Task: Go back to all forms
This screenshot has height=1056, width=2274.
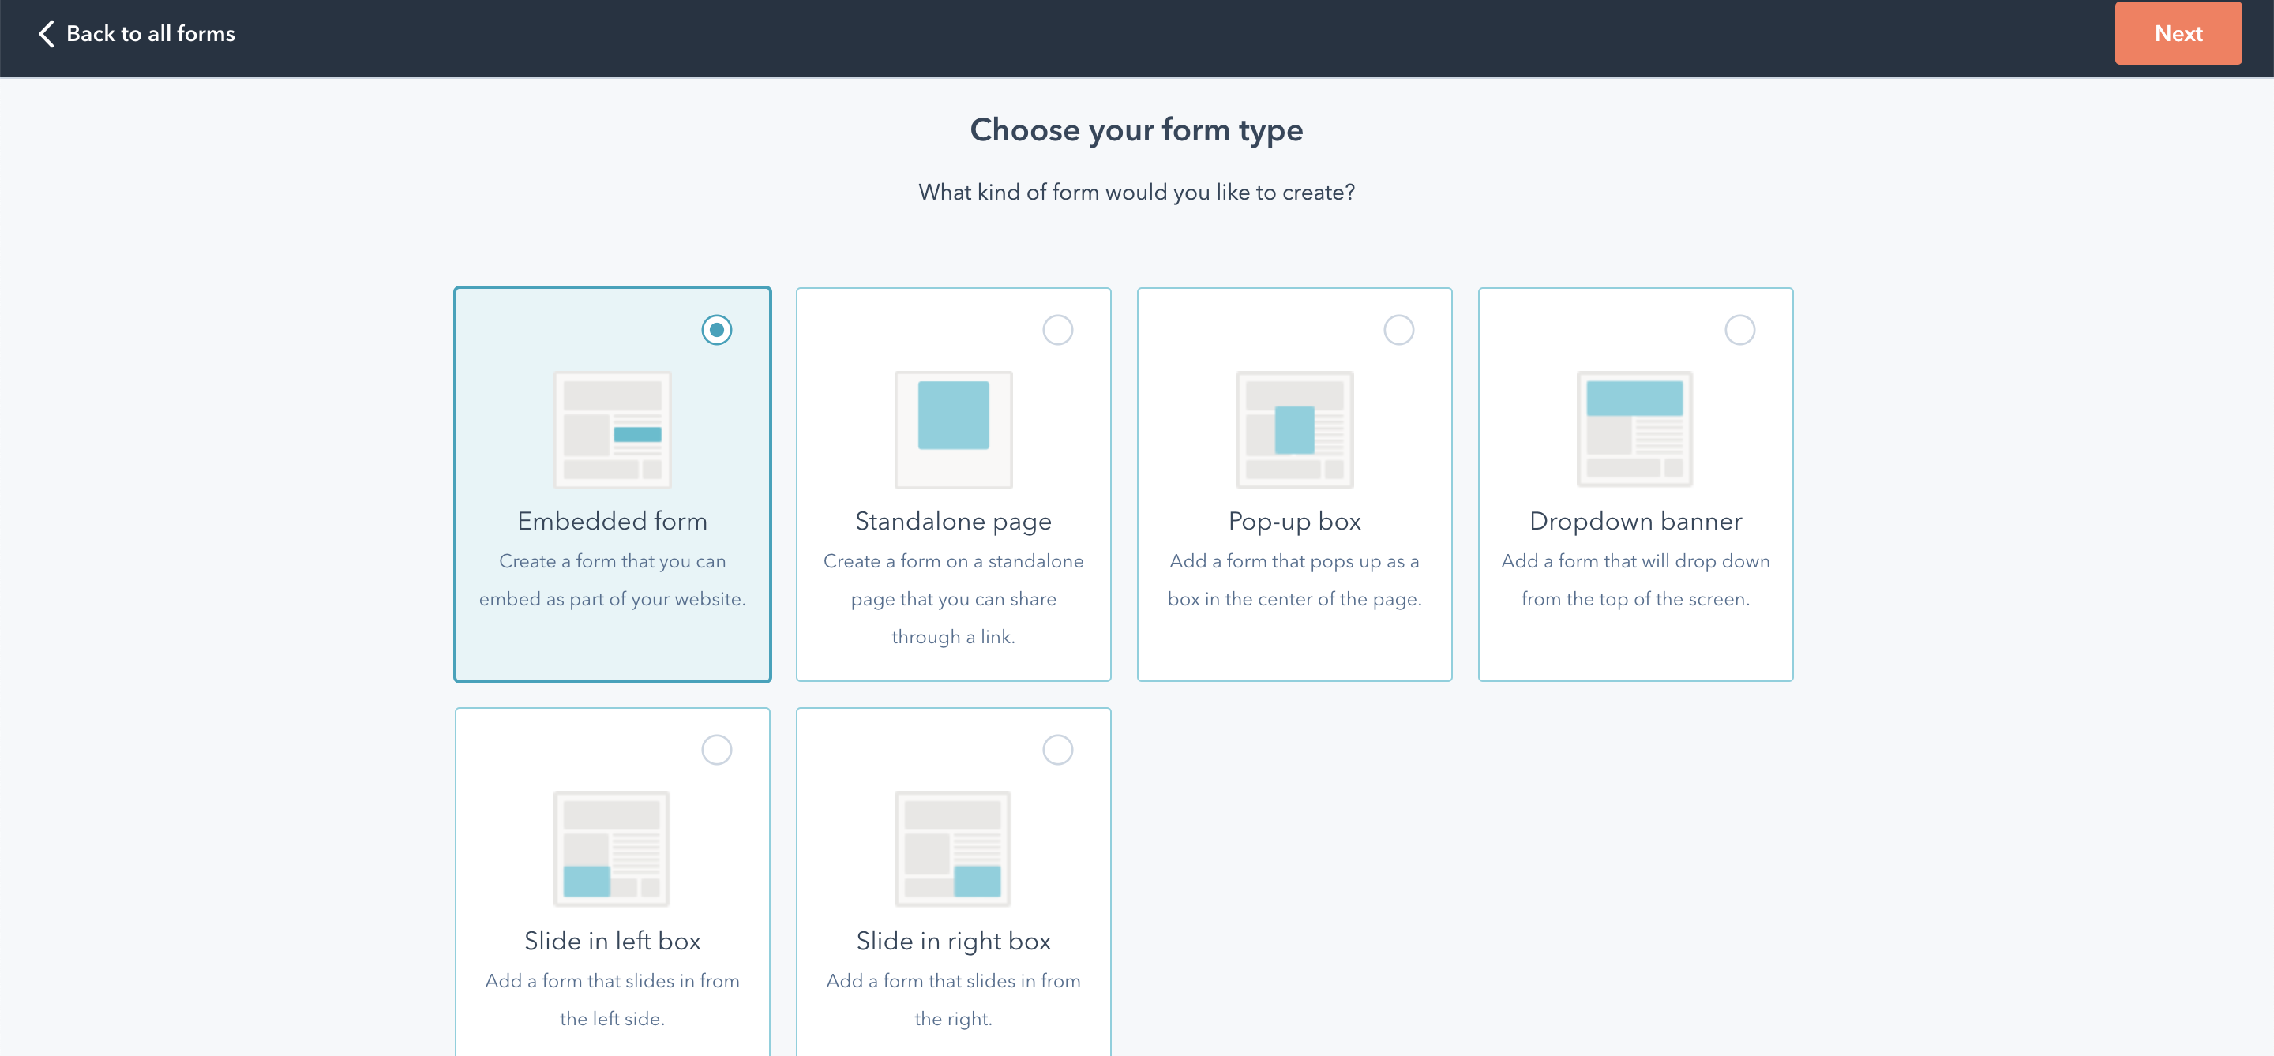Action: click(x=137, y=33)
